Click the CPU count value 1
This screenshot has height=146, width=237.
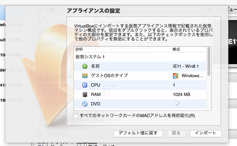tap(174, 85)
